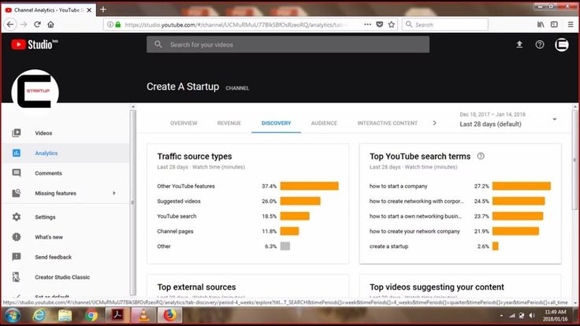The image size is (580, 326).
Task: Click the Search for your videos field
Action: (x=288, y=44)
